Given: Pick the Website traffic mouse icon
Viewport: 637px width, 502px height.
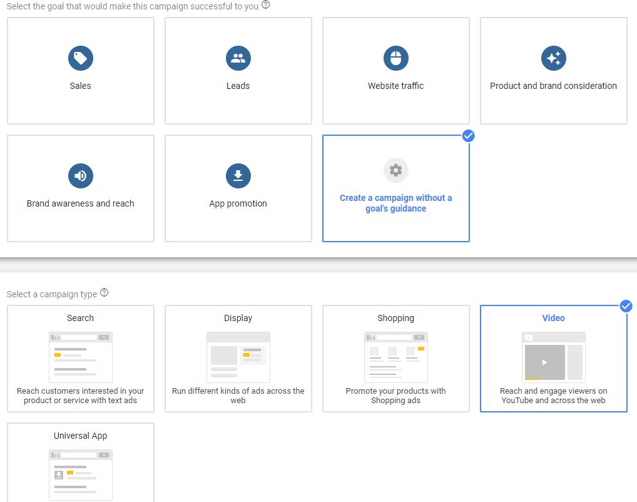Looking at the screenshot, I should (x=395, y=58).
